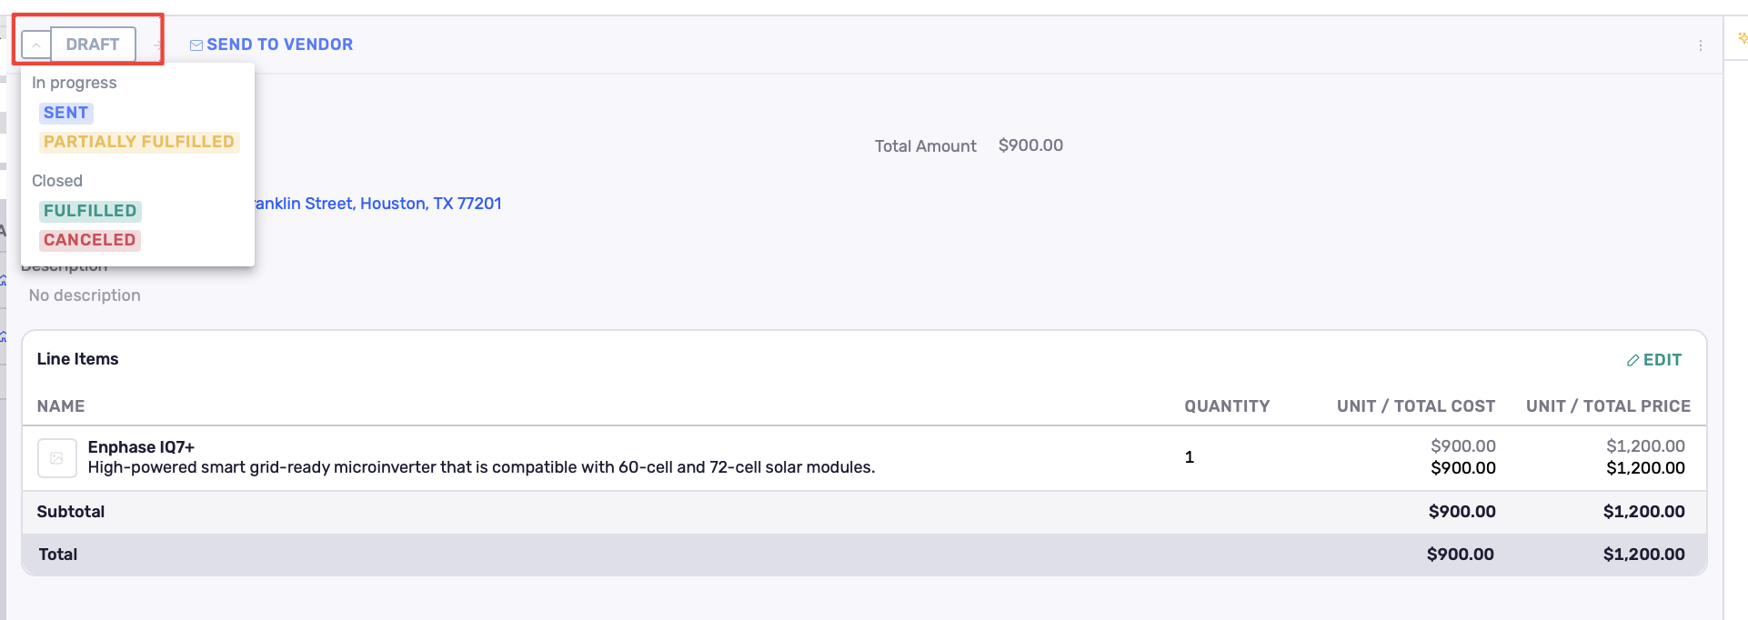Open the sparkle AI assistant icon

coord(1742,38)
